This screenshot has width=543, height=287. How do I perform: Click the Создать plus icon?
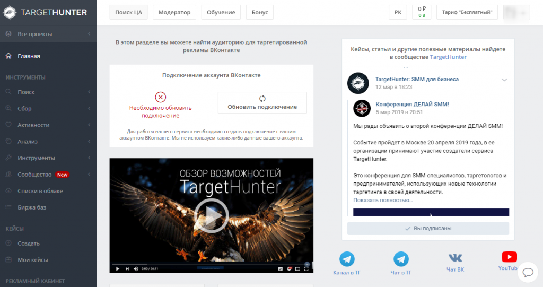(x=8, y=243)
